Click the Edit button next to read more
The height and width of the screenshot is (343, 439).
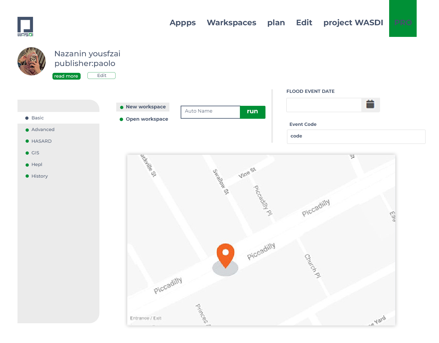[101, 75]
